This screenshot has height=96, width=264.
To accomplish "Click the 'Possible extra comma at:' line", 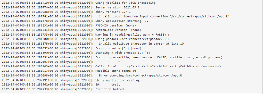I will (x=70, y=71).
